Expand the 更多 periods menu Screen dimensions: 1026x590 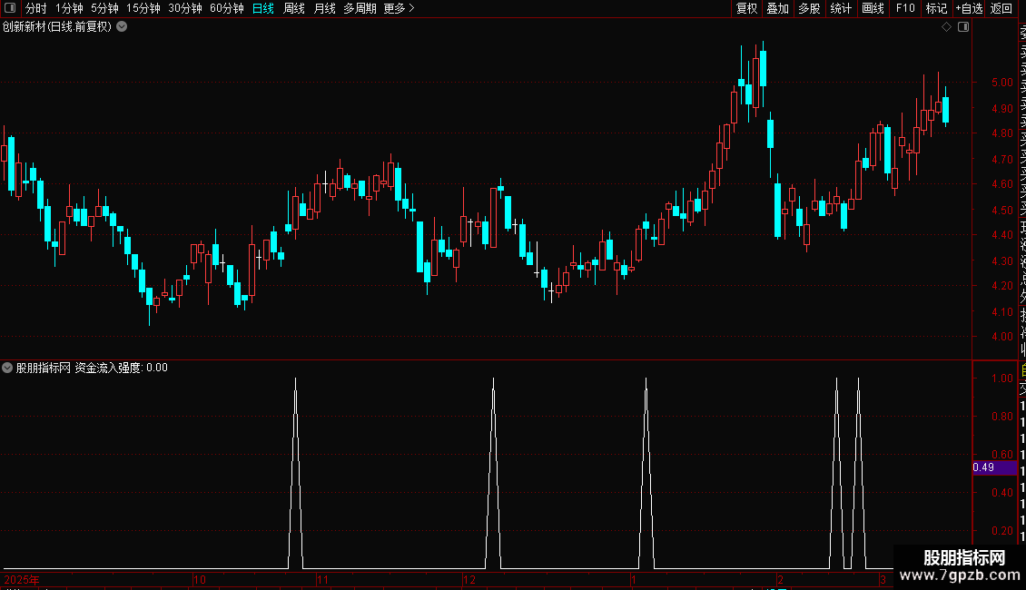pyautogui.click(x=400, y=8)
